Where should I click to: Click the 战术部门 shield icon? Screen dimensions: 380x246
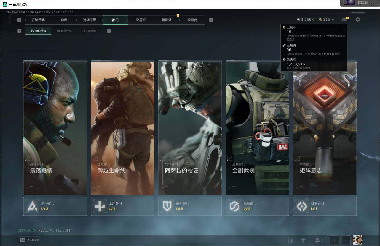click(167, 206)
